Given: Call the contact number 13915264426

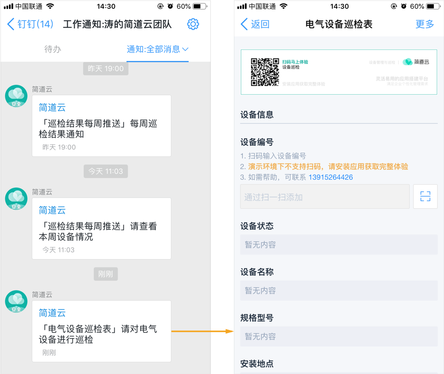Looking at the screenshot, I should coord(331,177).
